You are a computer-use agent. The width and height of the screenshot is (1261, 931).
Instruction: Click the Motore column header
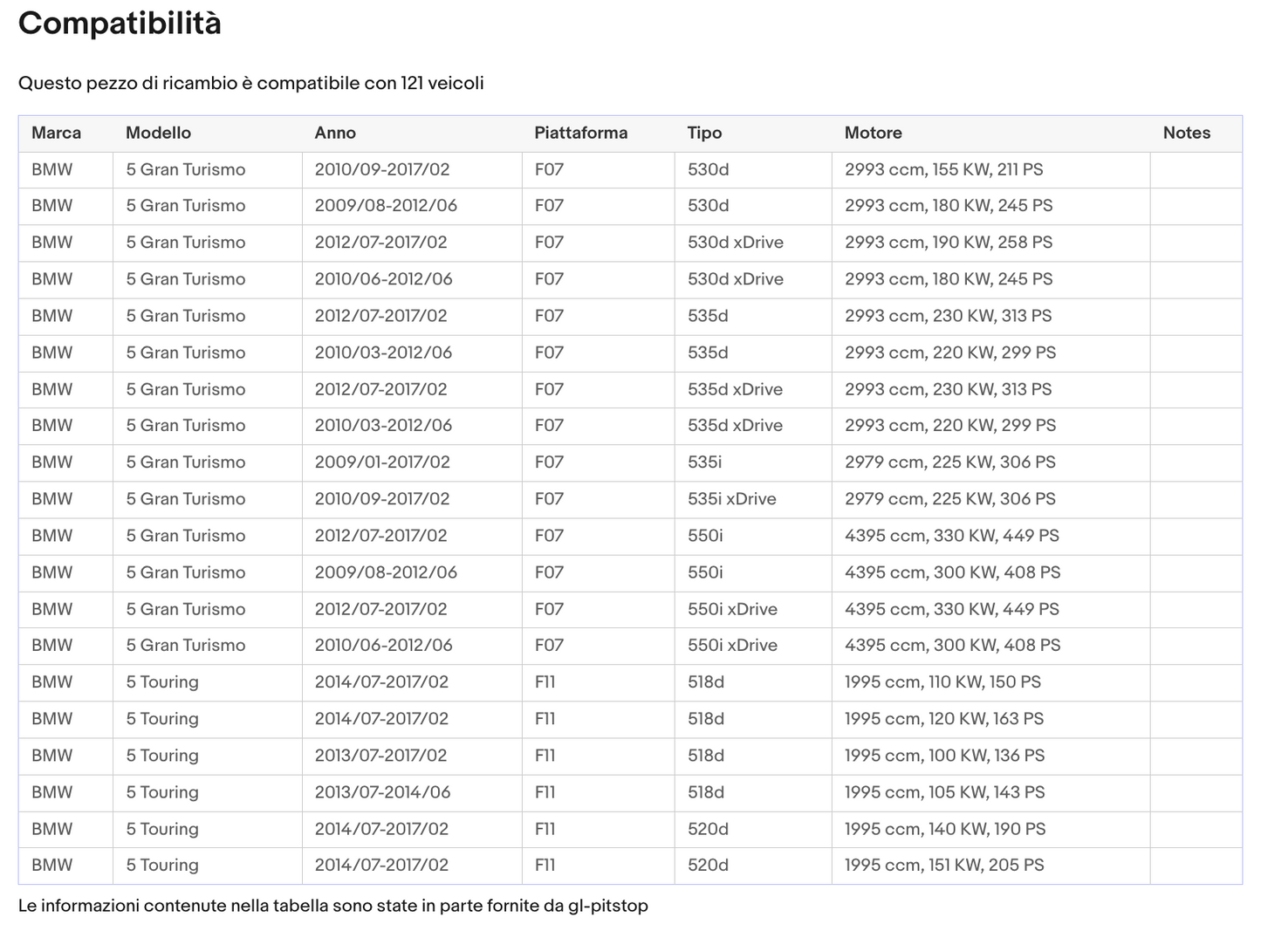[x=873, y=133]
